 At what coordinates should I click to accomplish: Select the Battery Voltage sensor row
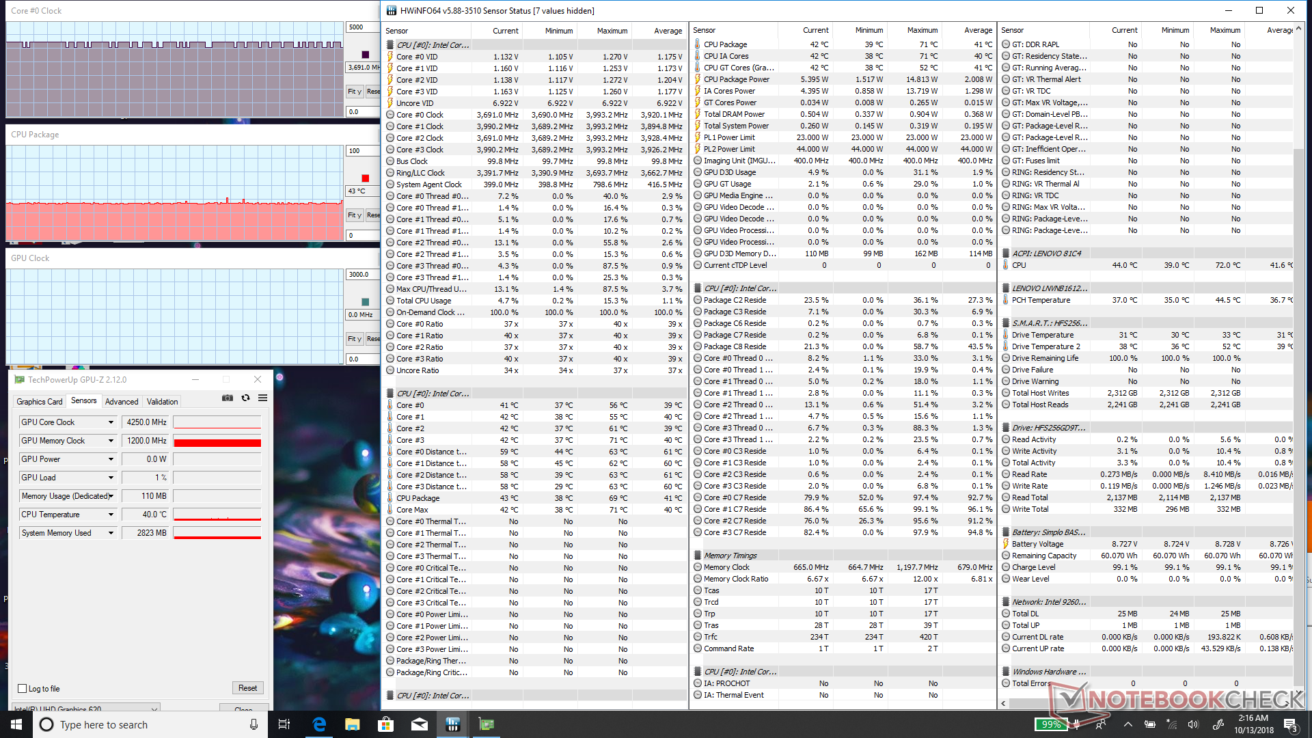tap(1147, 544)
